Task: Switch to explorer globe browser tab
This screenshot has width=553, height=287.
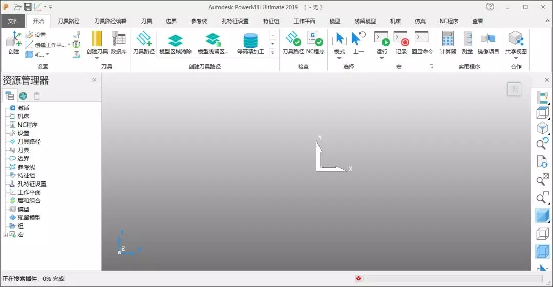Action: 23,96
